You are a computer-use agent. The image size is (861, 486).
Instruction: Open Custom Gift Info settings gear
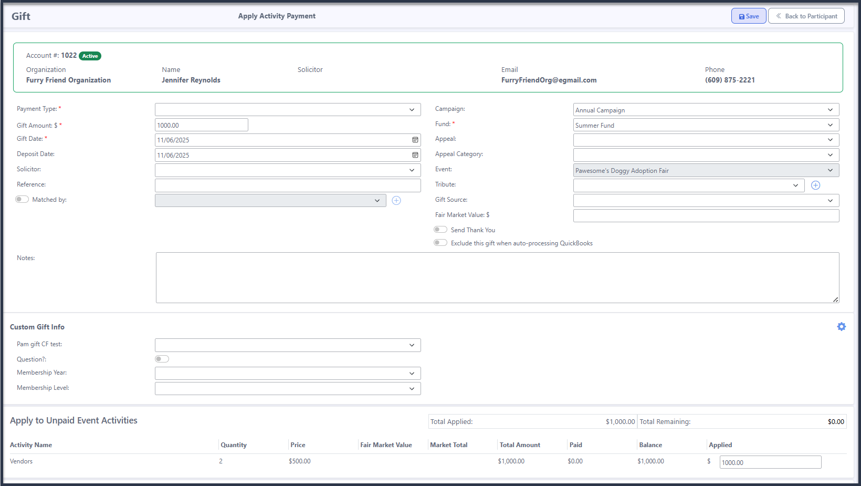click(841, 327)
